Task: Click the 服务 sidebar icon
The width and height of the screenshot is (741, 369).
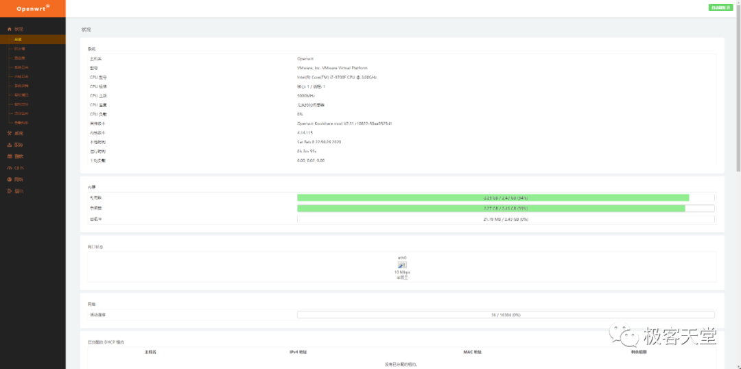Action: [10, 145]
